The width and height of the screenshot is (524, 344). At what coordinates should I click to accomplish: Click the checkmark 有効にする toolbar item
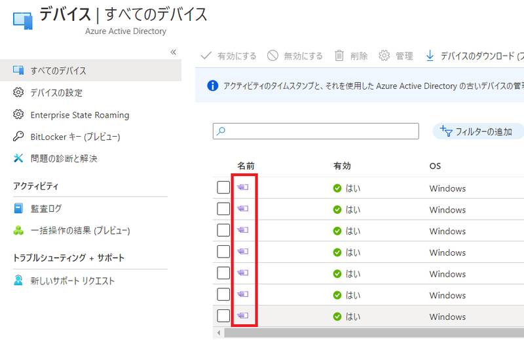(x=228, y=56)
